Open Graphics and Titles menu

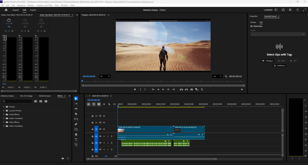(x=45, y=5)
